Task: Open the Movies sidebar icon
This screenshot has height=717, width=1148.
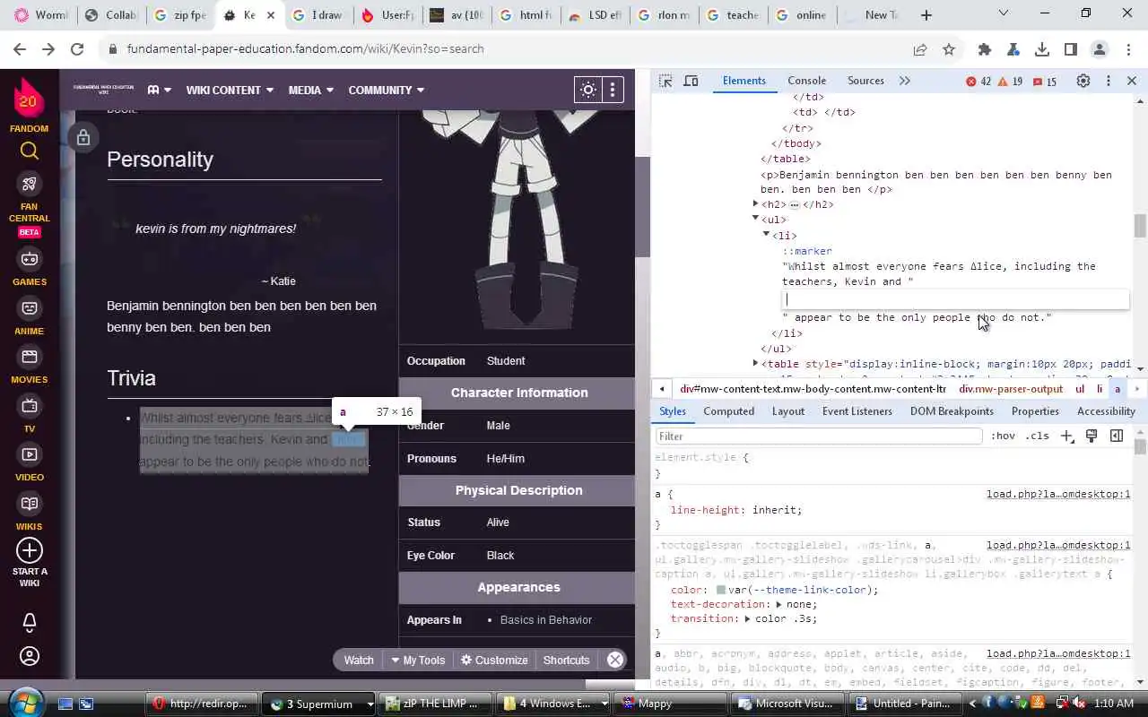Action: click(x=29, y=357)
